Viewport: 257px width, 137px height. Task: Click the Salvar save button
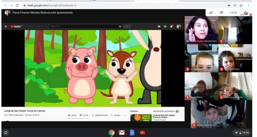tap(115, 115)
